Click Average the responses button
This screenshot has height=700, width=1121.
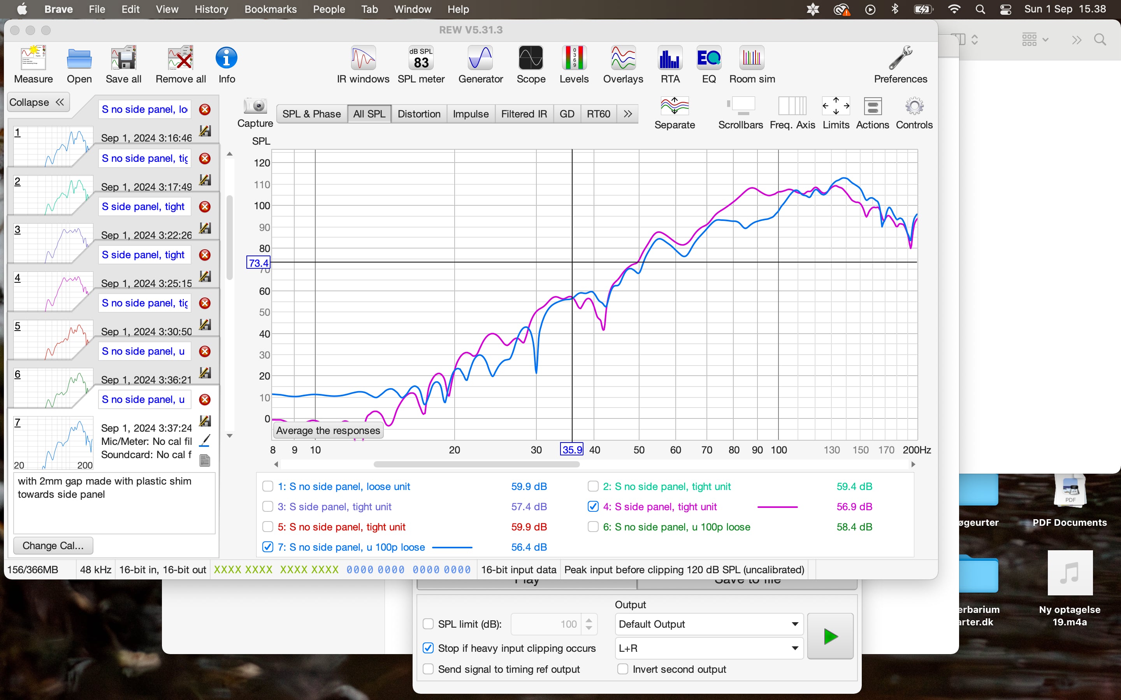(328, 430)
